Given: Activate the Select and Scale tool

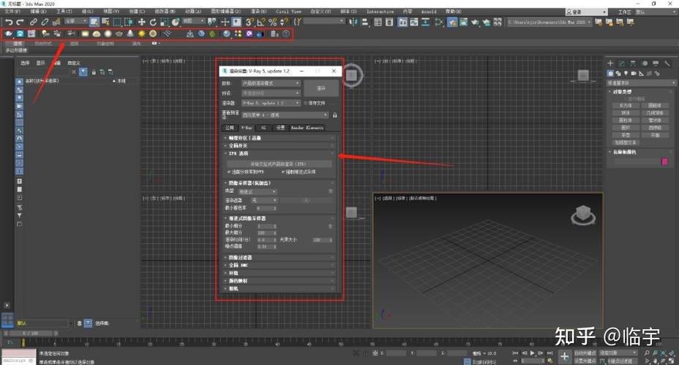Looking at the screenshot, I should pos(164,22).
